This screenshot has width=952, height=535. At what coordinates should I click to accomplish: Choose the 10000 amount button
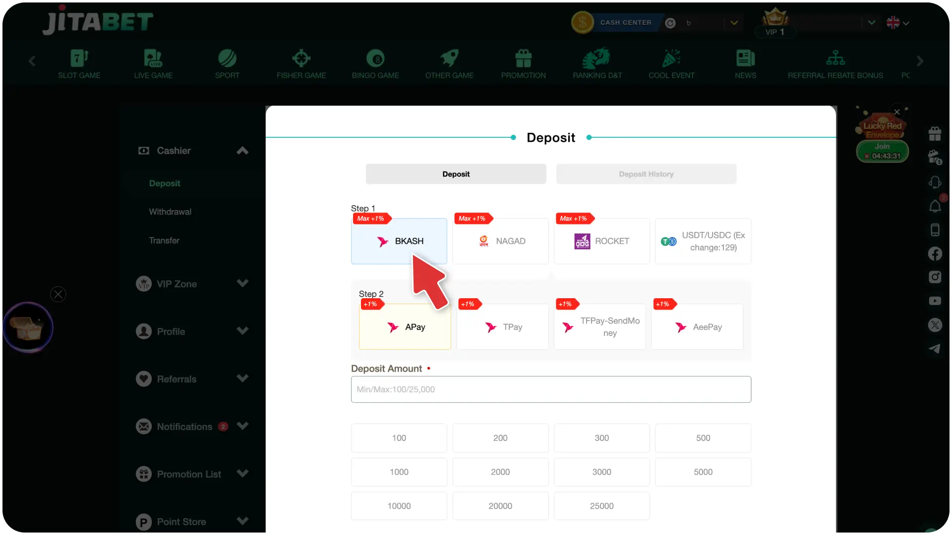(399, 506)
